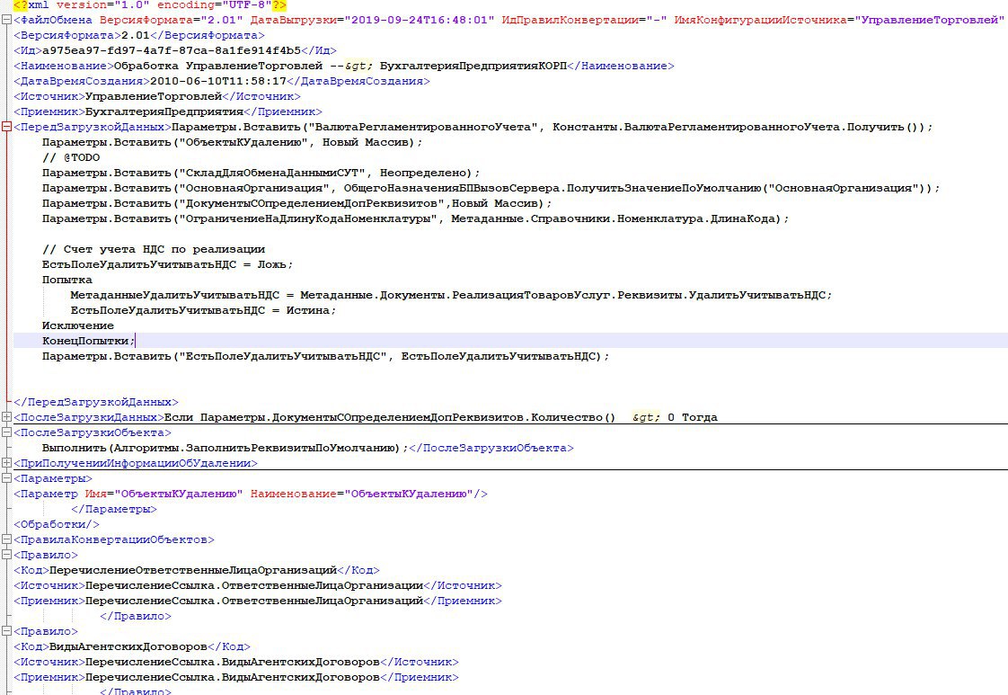
Task: Collapse the ПравилаКонвертацииОбъектов fold marker
Action: tap(6, 539)
